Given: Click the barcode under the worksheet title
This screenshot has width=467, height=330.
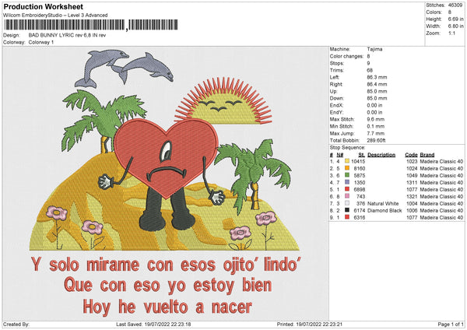Looking at the screenshot, I should click(x=91, y=25).
